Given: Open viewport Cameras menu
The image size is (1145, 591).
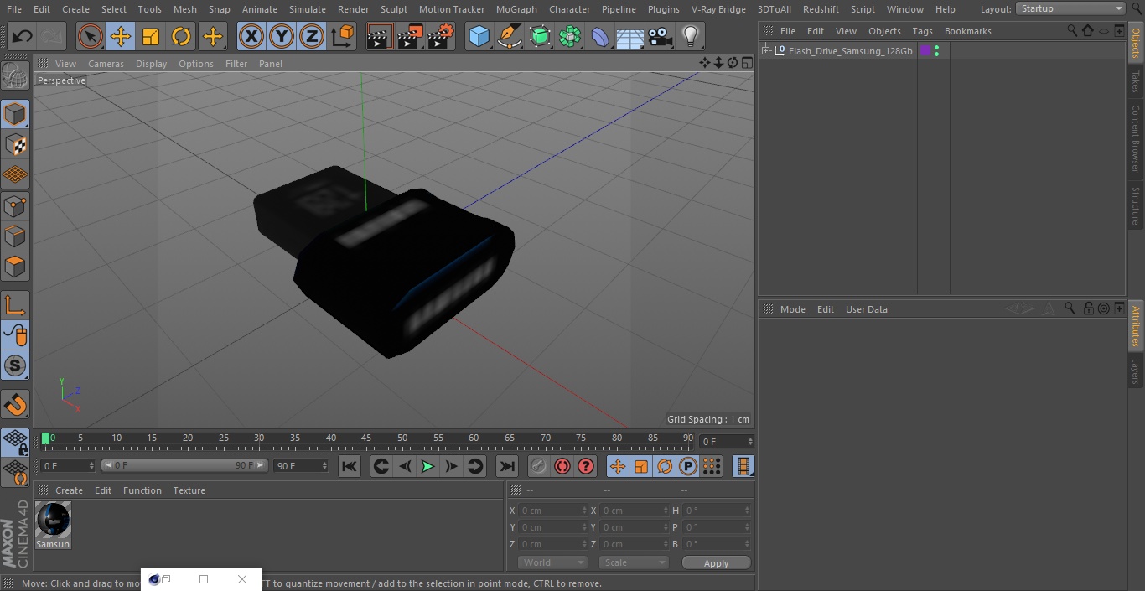Looking at the screenshot, I should [x=106, y=64].
